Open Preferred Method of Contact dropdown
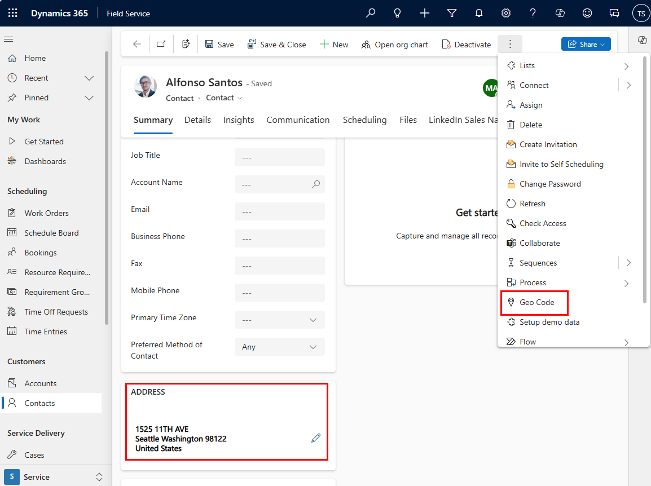651x486 pixels. (279, 347)
